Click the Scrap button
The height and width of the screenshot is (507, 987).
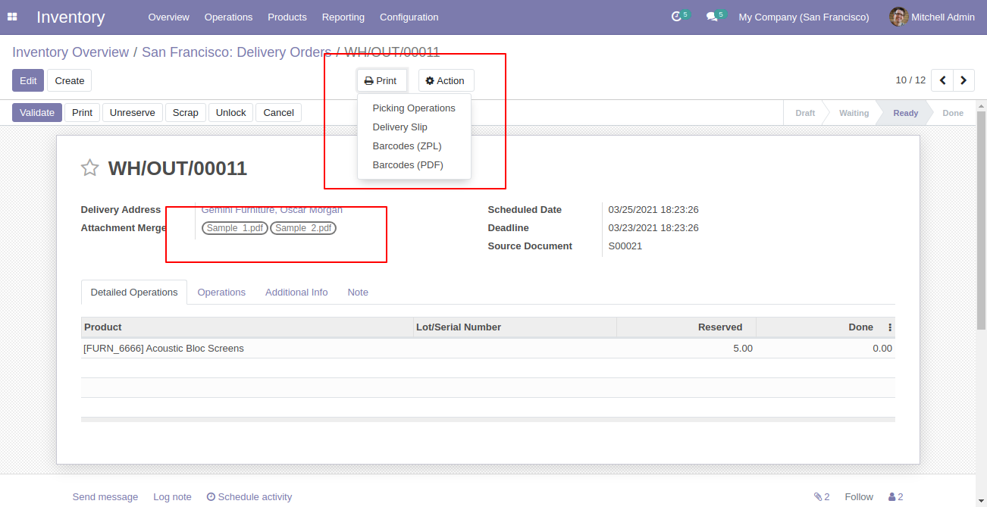(x=186, y=113)
